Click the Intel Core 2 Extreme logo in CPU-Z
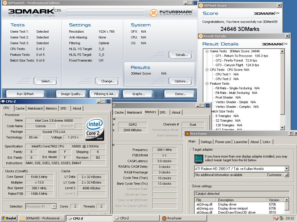297x222 pixels. (95, 129)
